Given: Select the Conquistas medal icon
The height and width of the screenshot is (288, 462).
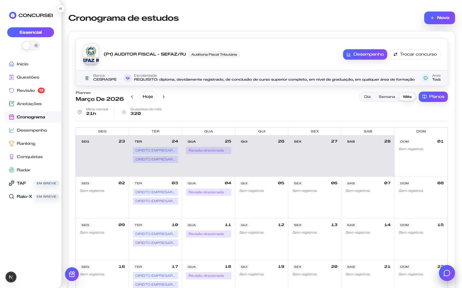Looking at the screenshot, I should click(12, 156).
